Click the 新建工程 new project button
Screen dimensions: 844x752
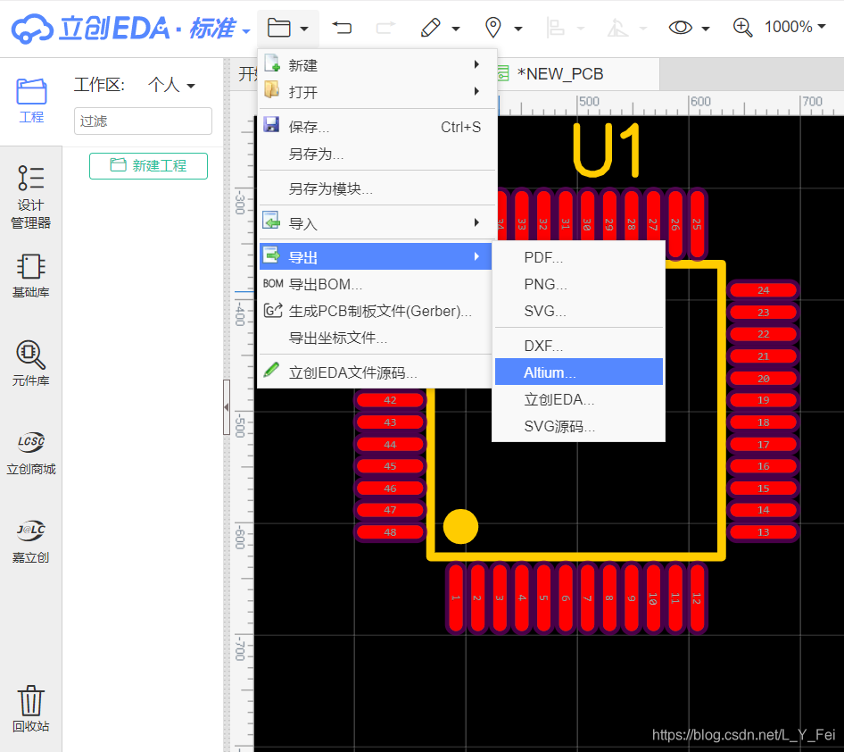[x=148, y=165]
